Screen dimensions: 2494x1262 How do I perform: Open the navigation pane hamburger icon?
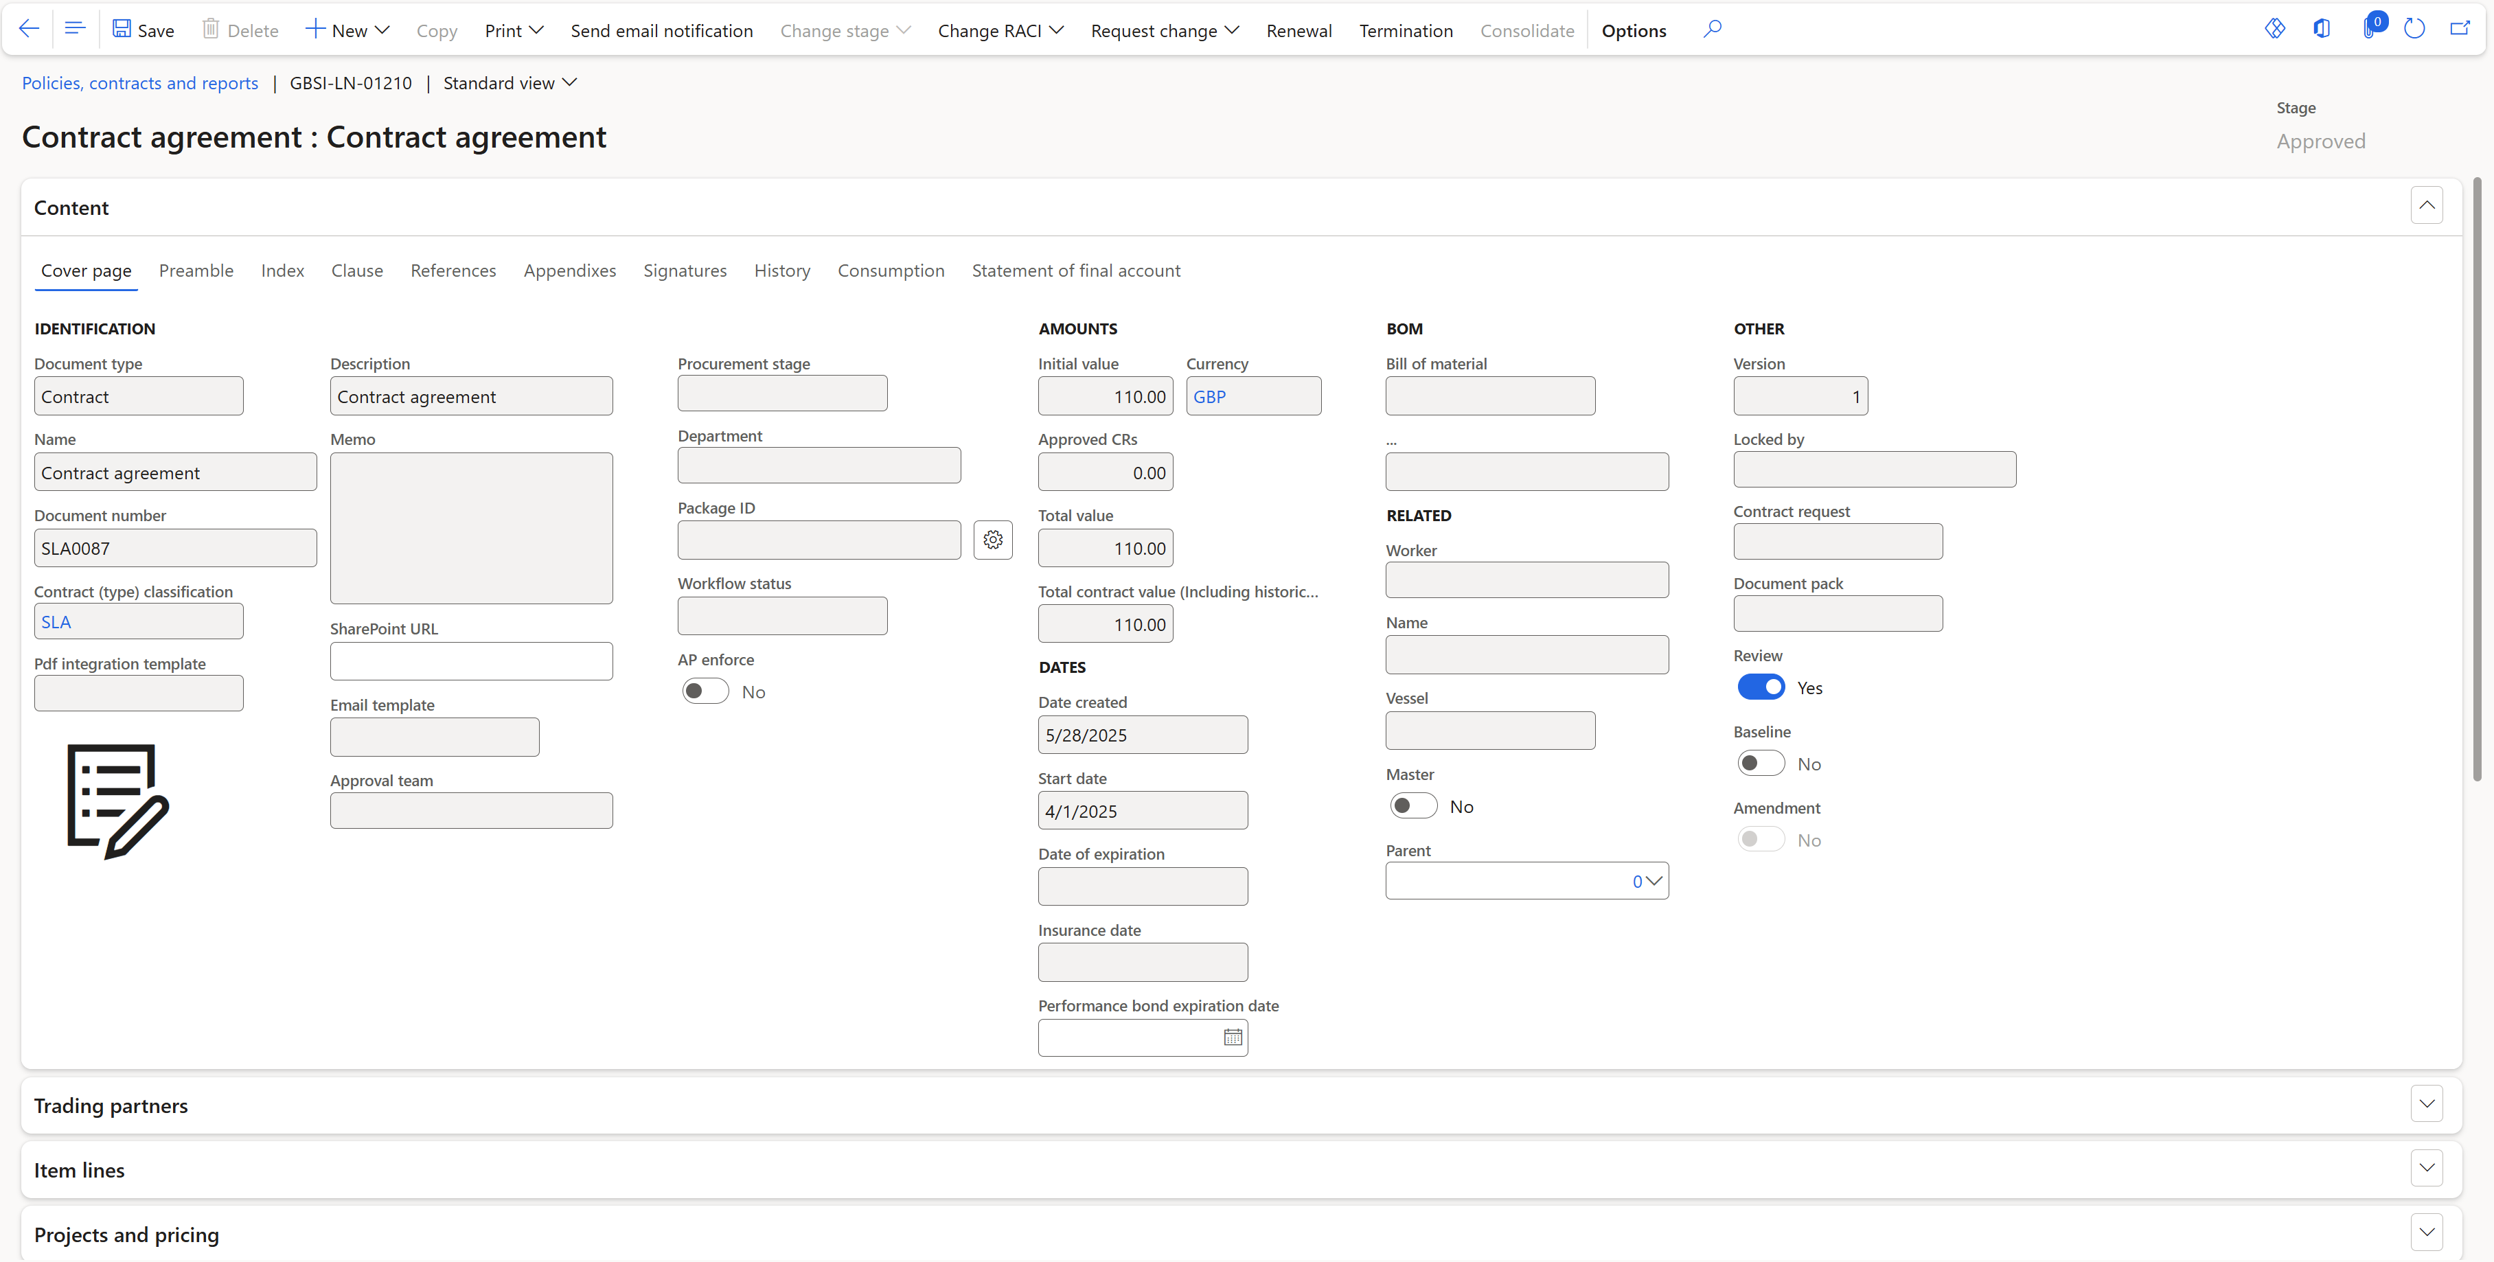(x=75, y=29)
